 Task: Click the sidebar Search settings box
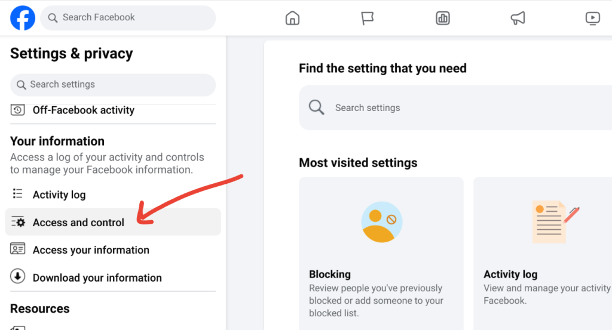pos(114,85)
